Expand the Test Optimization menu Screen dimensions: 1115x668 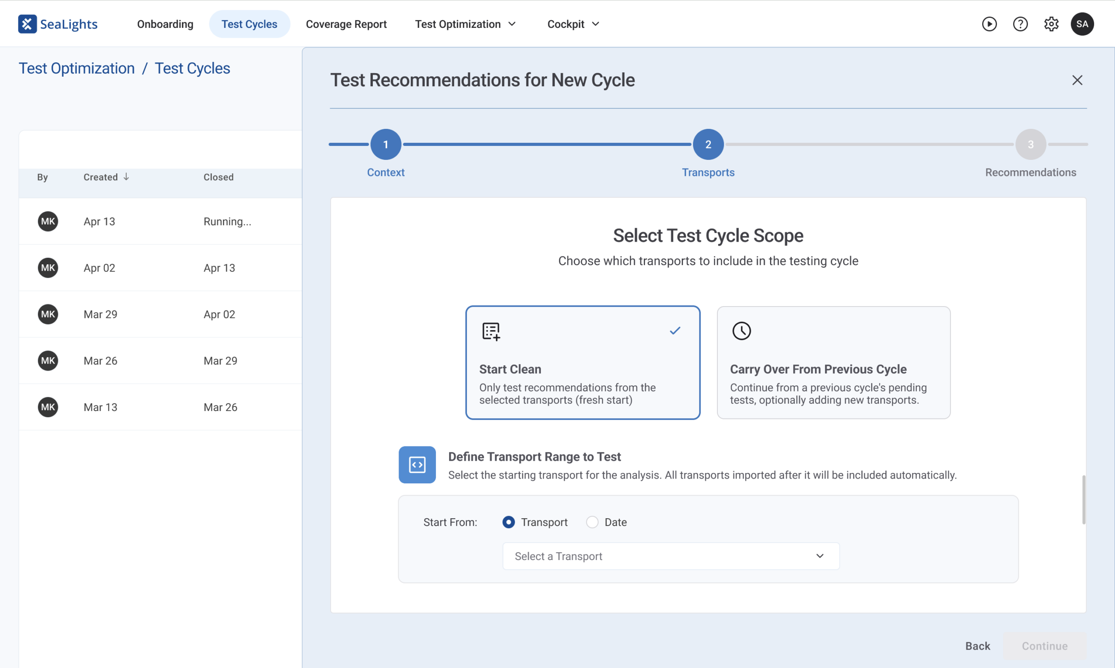466,24
